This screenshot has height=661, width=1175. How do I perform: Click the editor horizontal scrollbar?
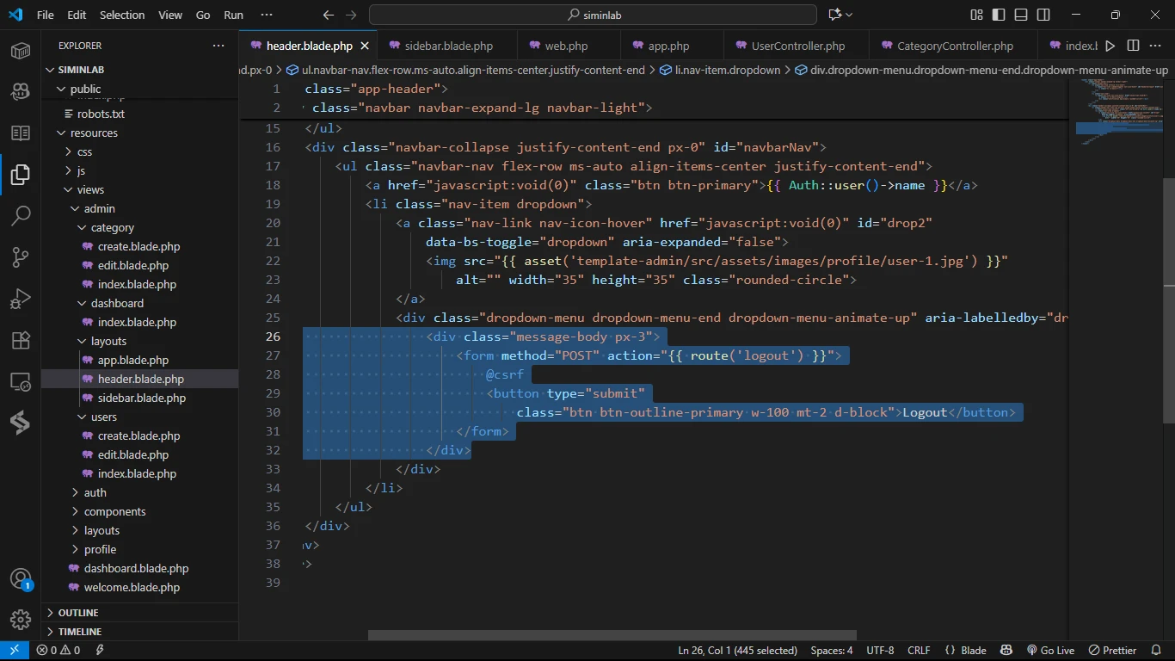click(612, 636)
